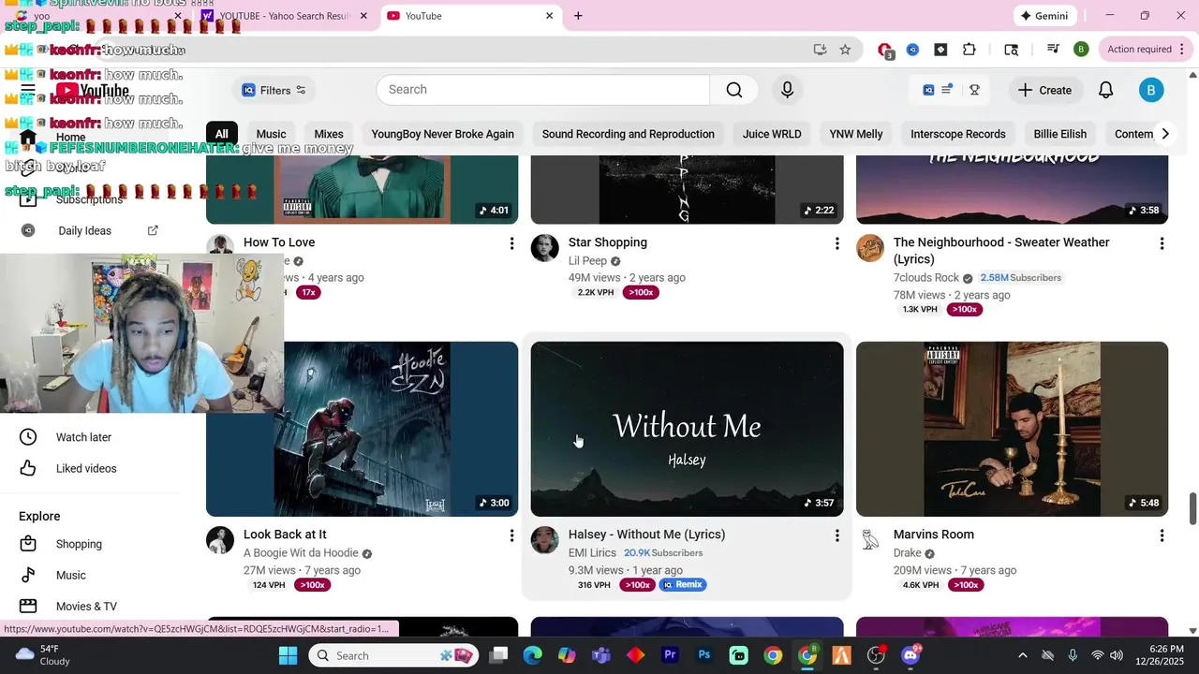The height and width of the screenshot is (674, 1199).
Task: Open the red extension with badge 3
Action: click(x=885, y=50)
